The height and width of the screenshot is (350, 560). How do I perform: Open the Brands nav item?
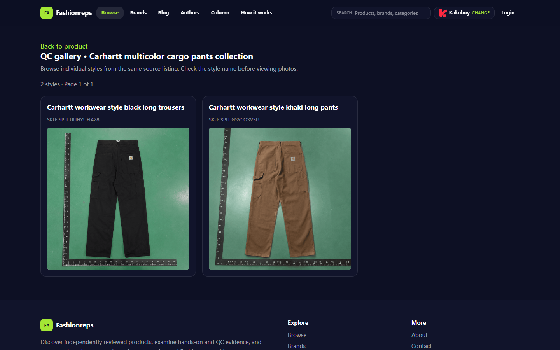[138, 13]
